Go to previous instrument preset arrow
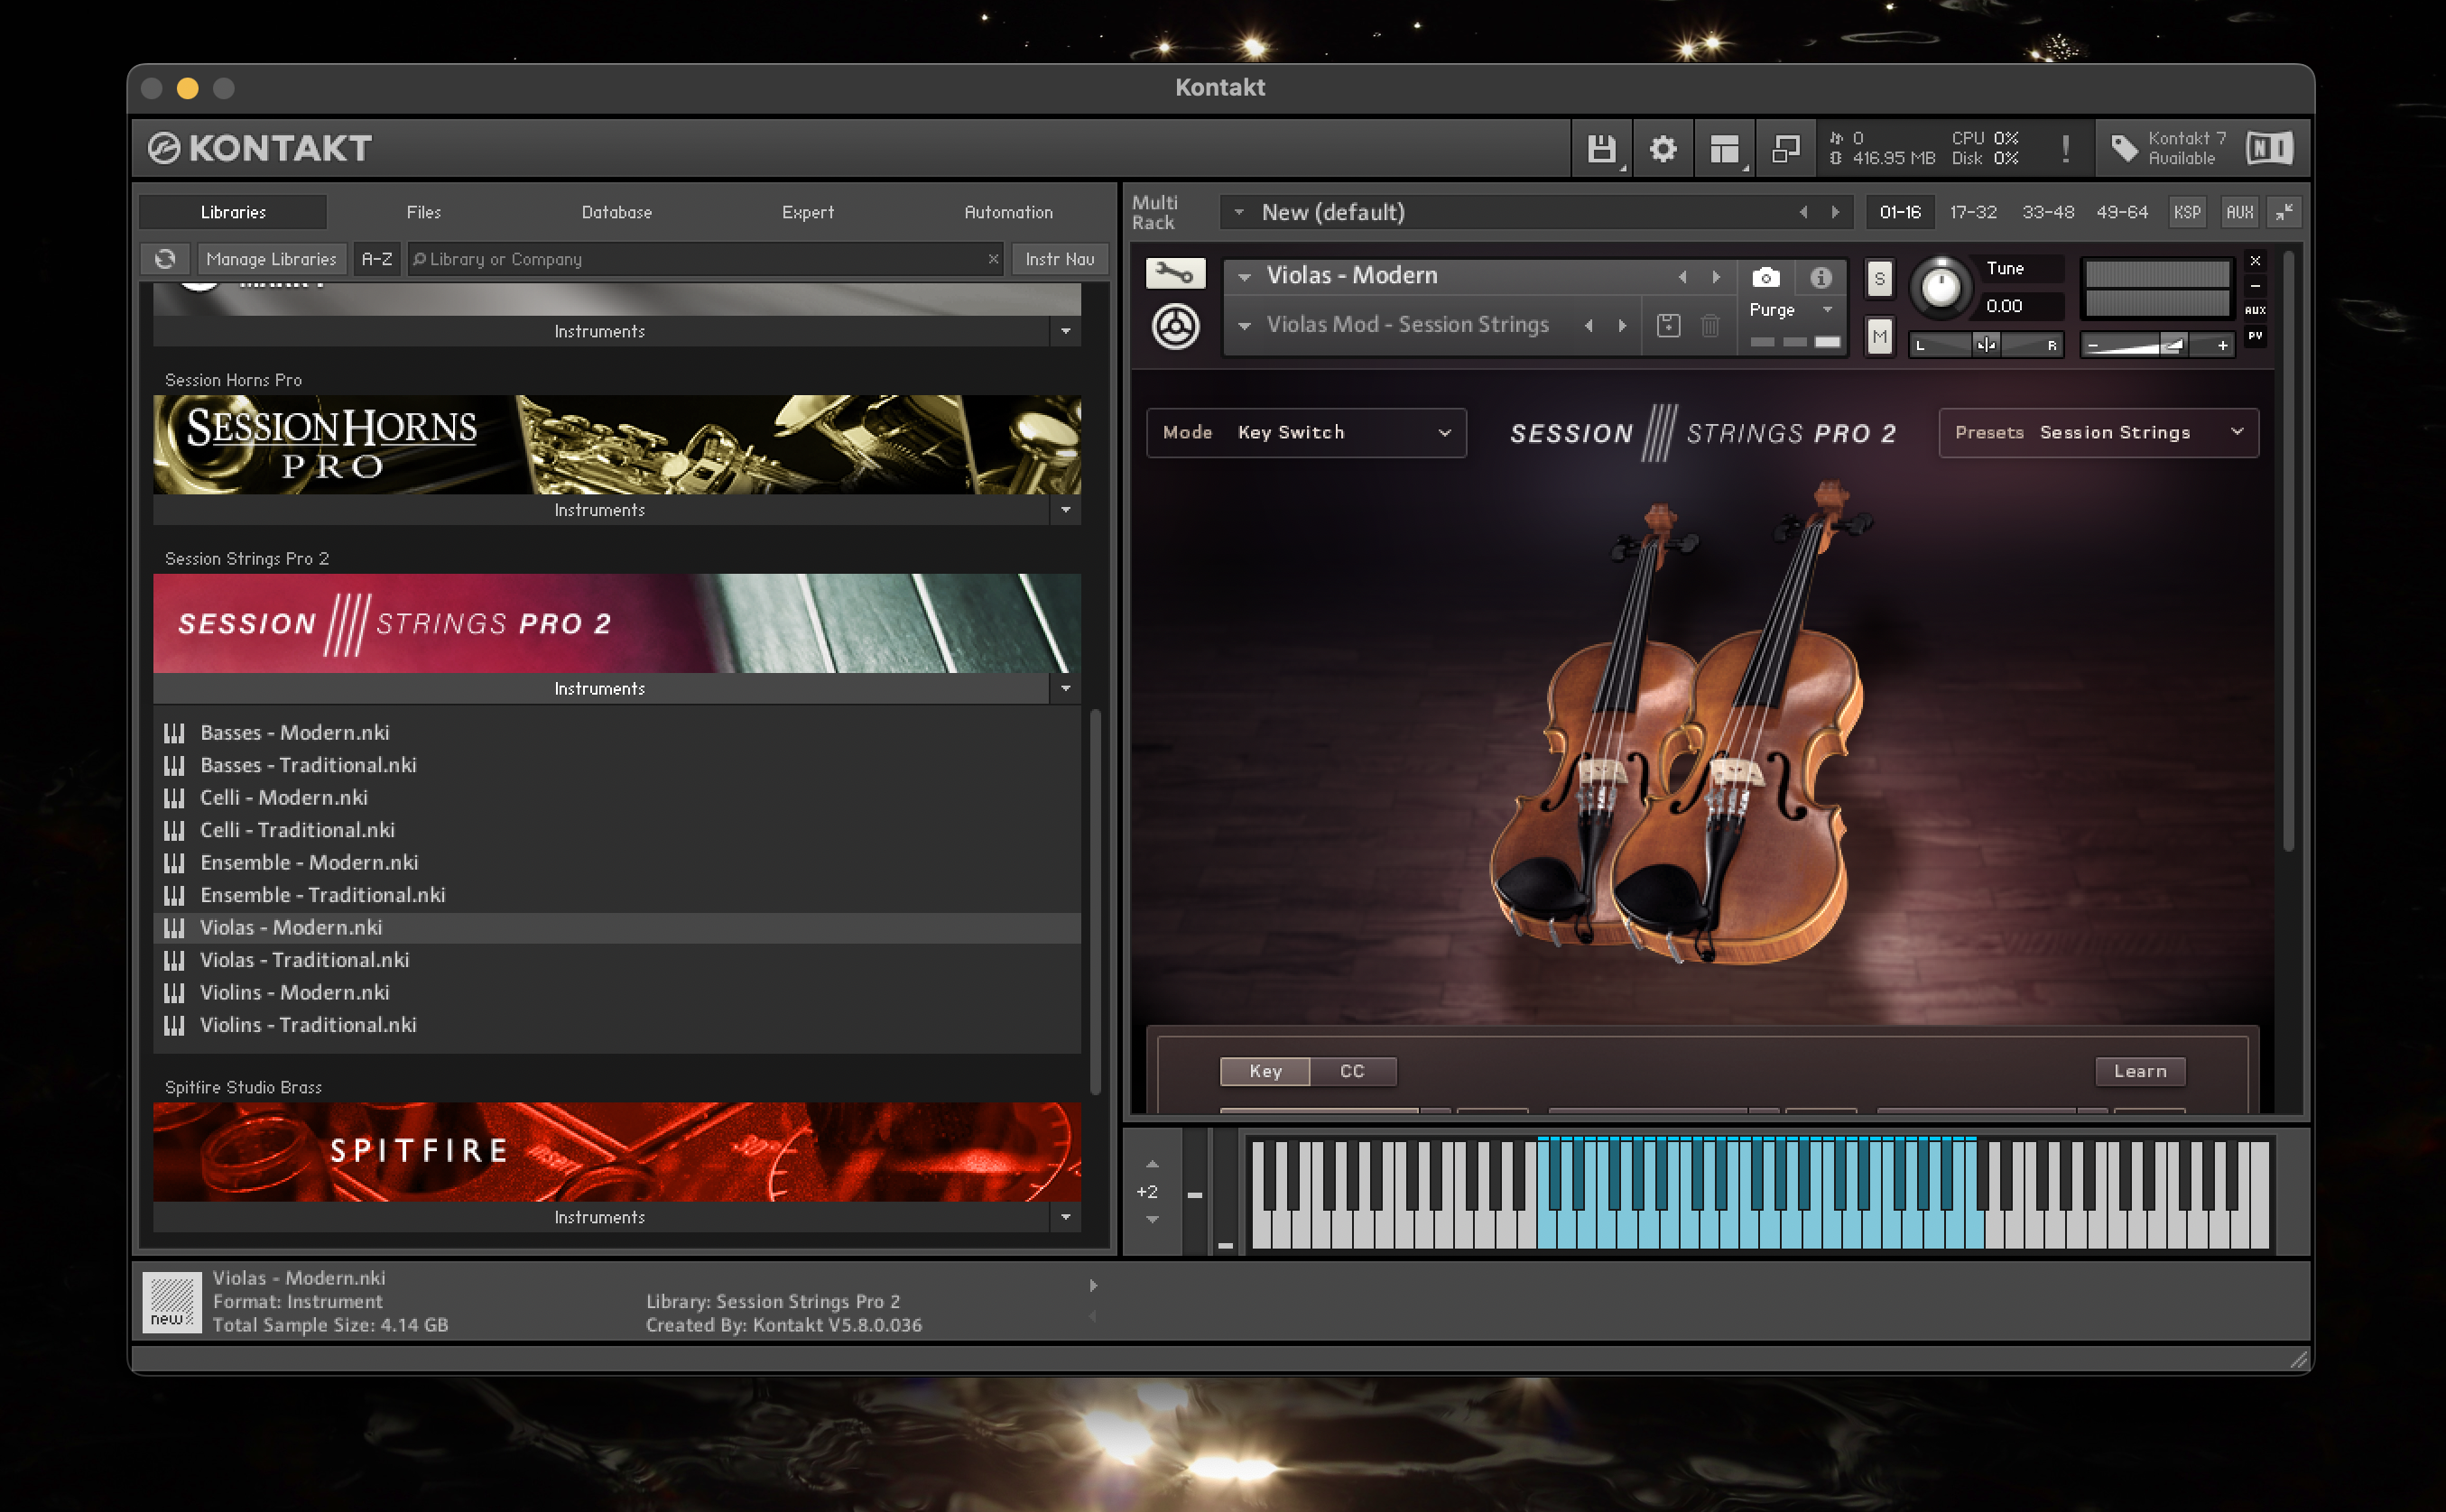2446x1512 pixels. [1682, 277]
